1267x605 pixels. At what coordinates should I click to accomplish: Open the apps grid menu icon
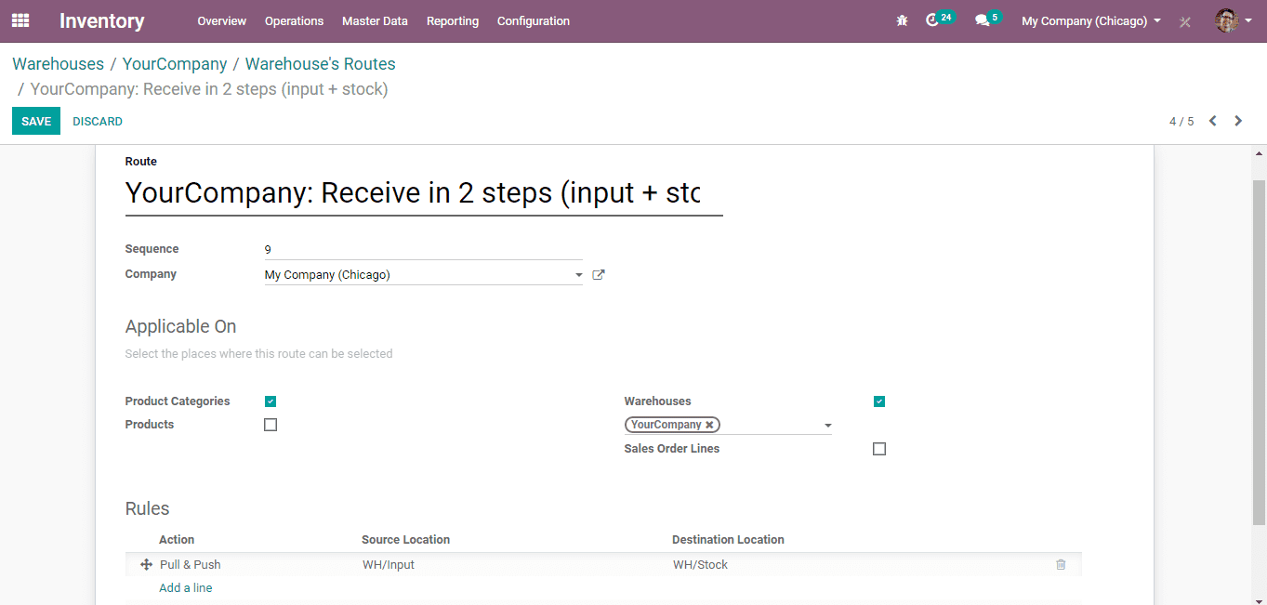tap(20, 20)
